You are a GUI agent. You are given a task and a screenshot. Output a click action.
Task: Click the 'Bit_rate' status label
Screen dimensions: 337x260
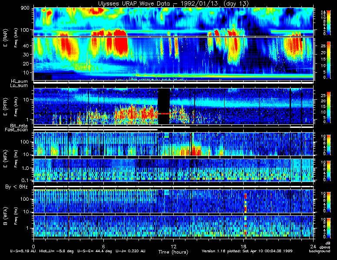click(x=19, y=126)
